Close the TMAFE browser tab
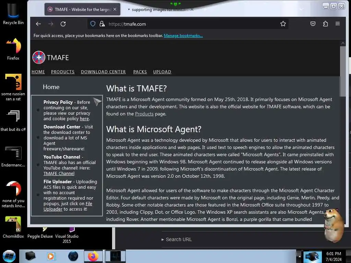Screen dimensions: 351x263 coord(115,9)
